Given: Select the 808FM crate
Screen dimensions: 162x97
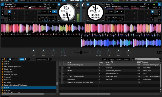Looking at the screenshot, I should [29, 88].
